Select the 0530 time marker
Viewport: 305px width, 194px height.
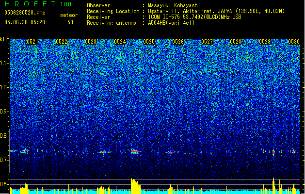pos(294,42)
